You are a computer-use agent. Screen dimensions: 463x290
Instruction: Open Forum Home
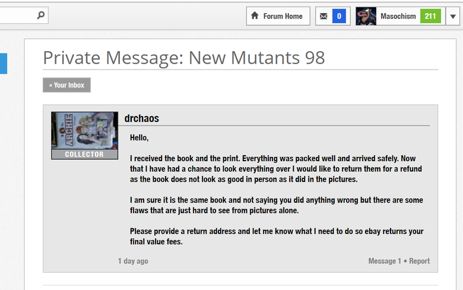278,16
